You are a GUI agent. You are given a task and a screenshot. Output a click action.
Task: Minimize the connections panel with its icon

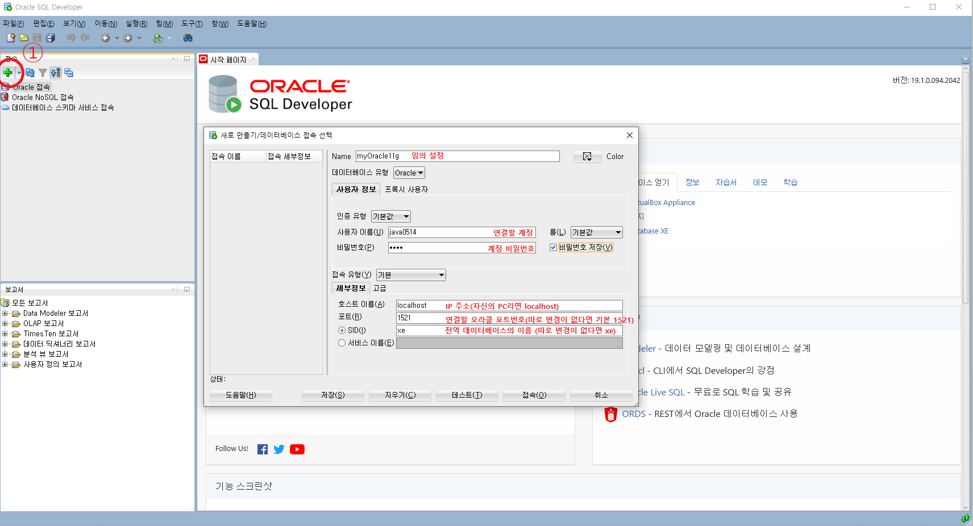point(186,59)
